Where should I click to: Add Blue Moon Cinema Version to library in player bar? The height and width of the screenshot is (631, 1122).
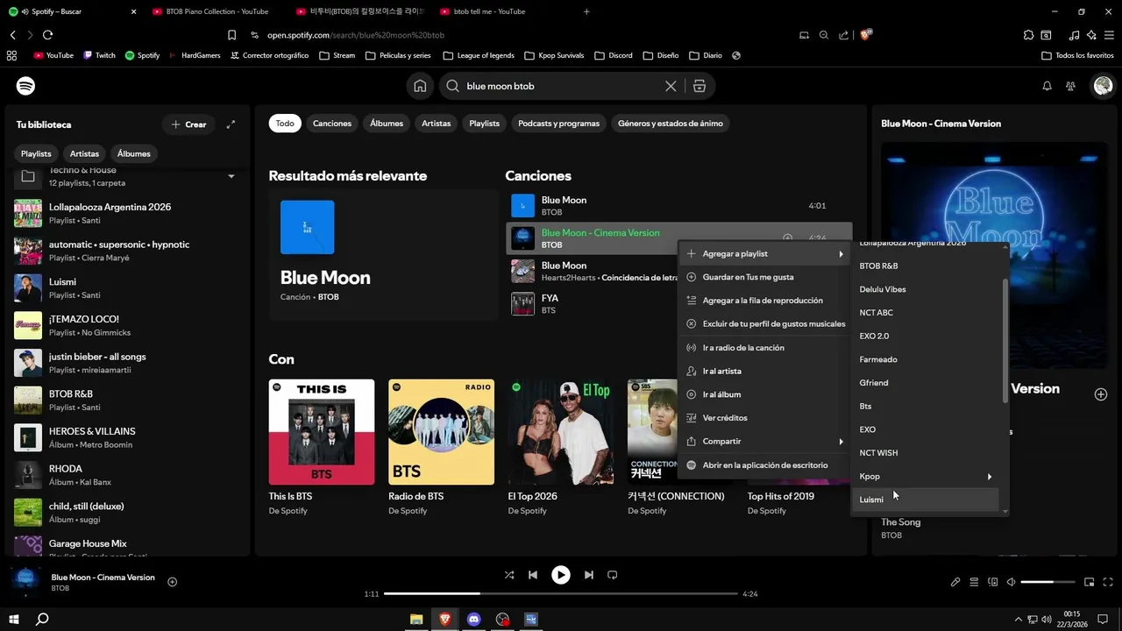(172, 582)
